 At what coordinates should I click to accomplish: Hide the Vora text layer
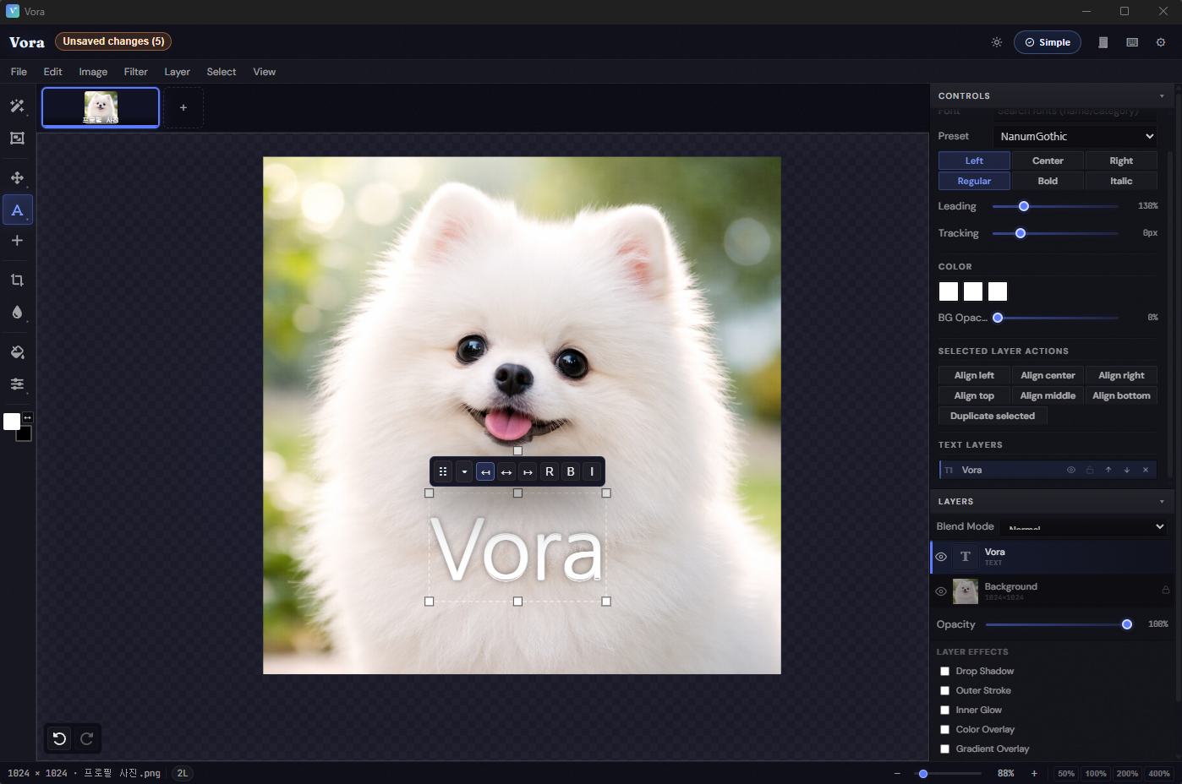click(x=940, y=557)
